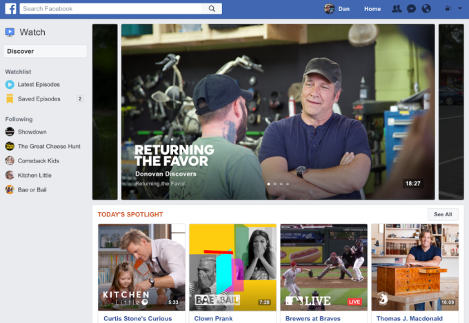The width and height of the screenshot is (469, 323).
Task: Click The Great Cheese Hunt avatar
Action: pyautogui.click(x=10, y=146)
